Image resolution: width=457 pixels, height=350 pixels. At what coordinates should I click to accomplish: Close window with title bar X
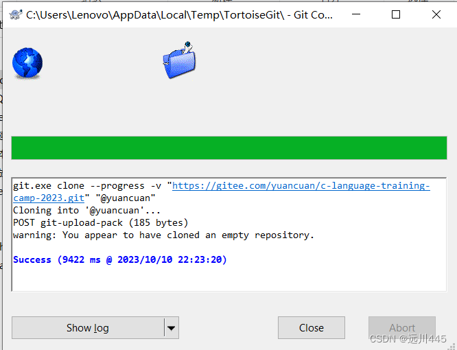coord(436,14)
